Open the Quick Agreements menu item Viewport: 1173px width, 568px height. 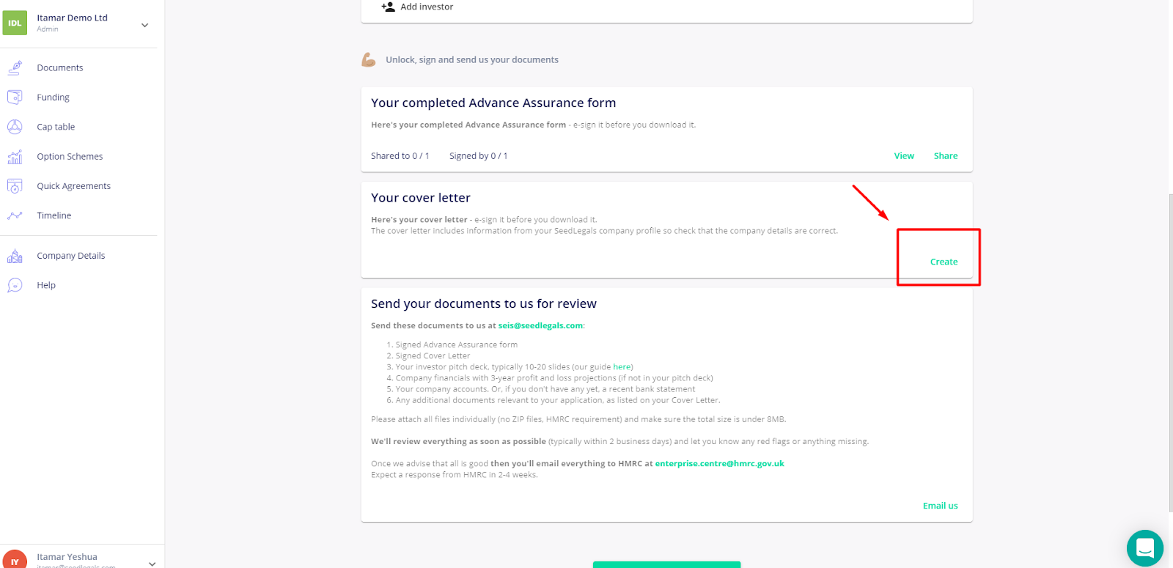click(x=73, y=186)
